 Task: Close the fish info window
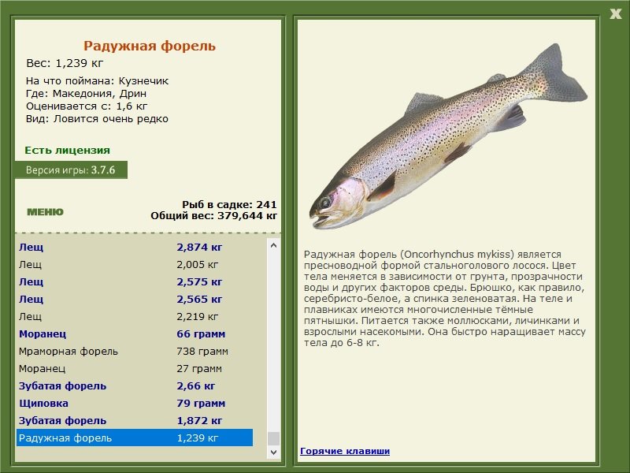pyautogui.click(x=615, y=14)
